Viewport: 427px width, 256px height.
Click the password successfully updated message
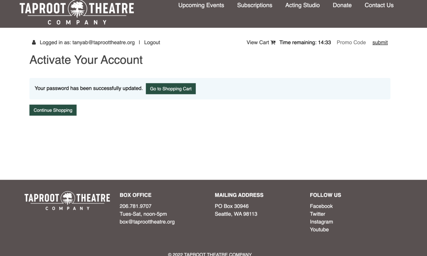(89, 88)
